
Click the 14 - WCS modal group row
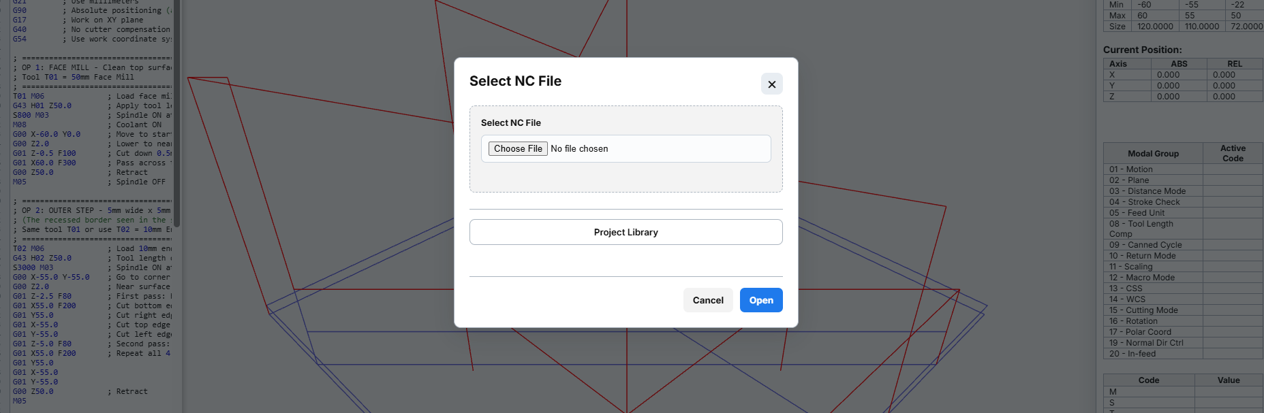(1183, 299)
